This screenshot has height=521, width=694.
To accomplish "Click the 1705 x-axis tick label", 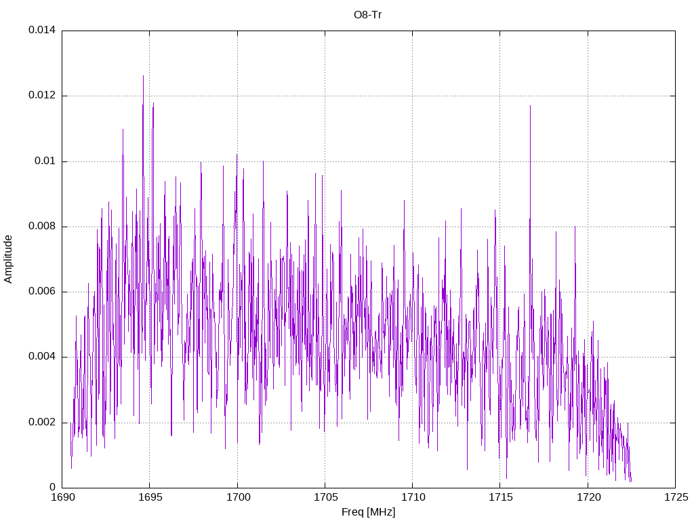I will coord(326,497).
